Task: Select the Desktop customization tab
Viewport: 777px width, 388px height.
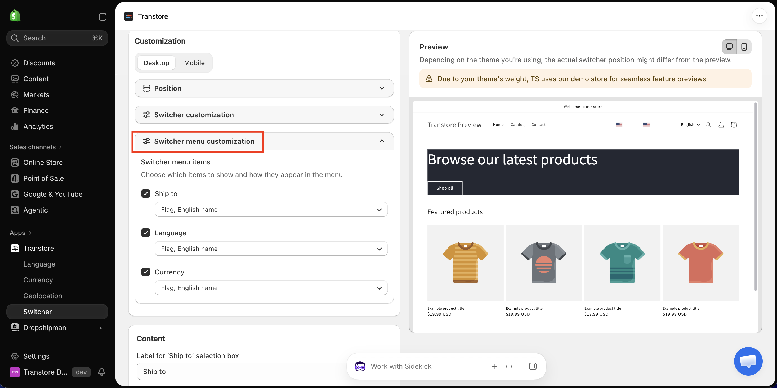Action: 156,63
